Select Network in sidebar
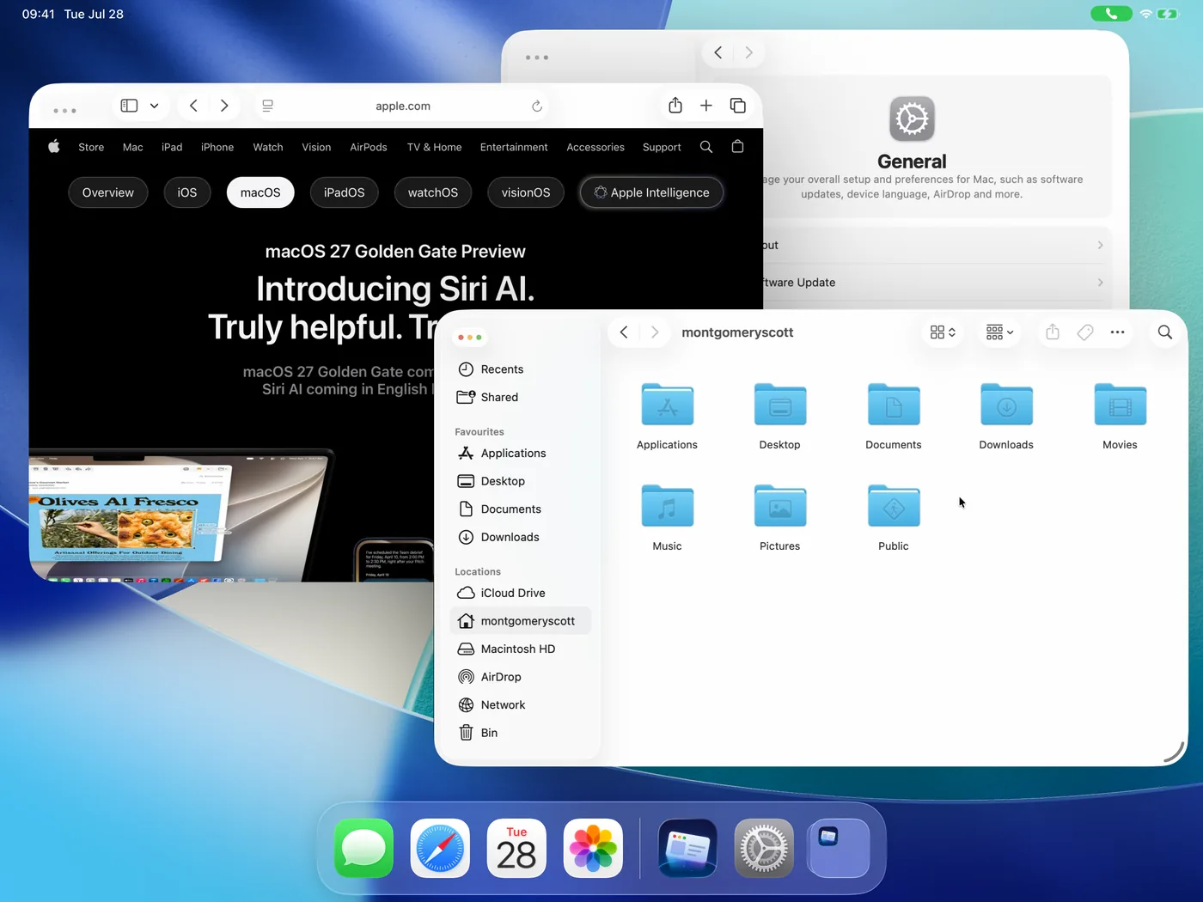1203x902 pixels. [521, 704]
